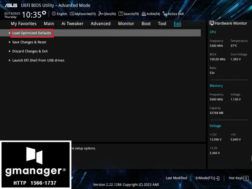
Task: Click the Search(F9) question mark icon
Action: point(121,14)
